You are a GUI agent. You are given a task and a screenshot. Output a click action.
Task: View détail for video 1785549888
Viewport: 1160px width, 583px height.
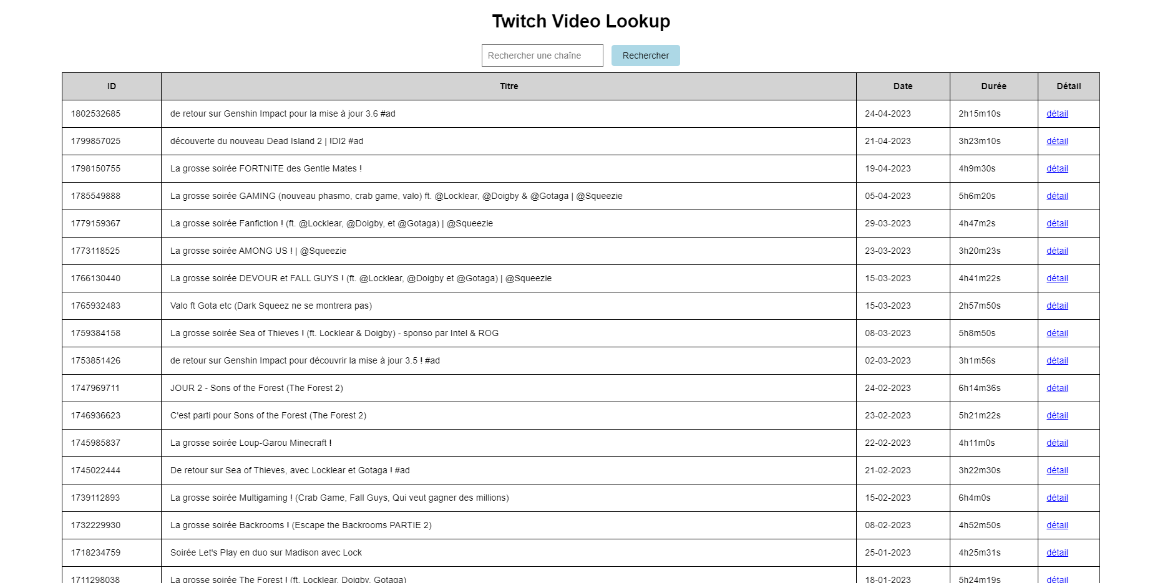pos(1057,196)
